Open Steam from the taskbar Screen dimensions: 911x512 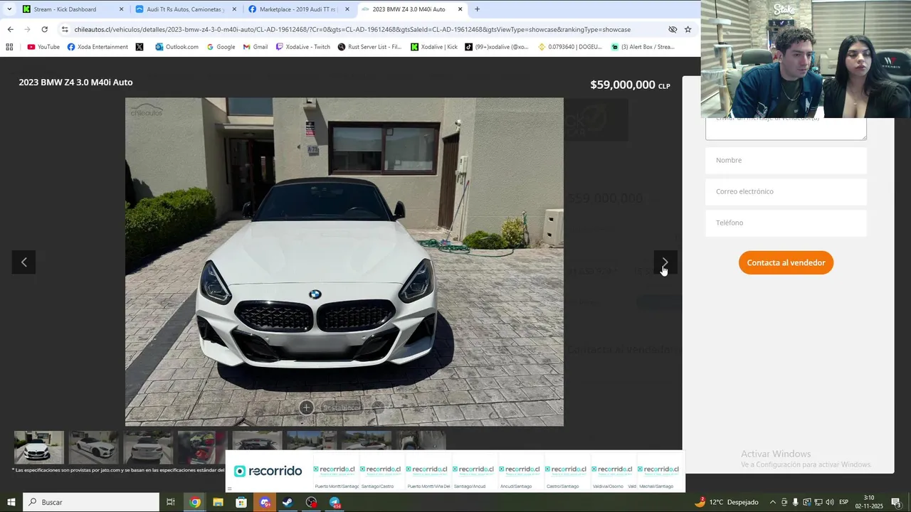pyautogui.click(x=288, y=502)
